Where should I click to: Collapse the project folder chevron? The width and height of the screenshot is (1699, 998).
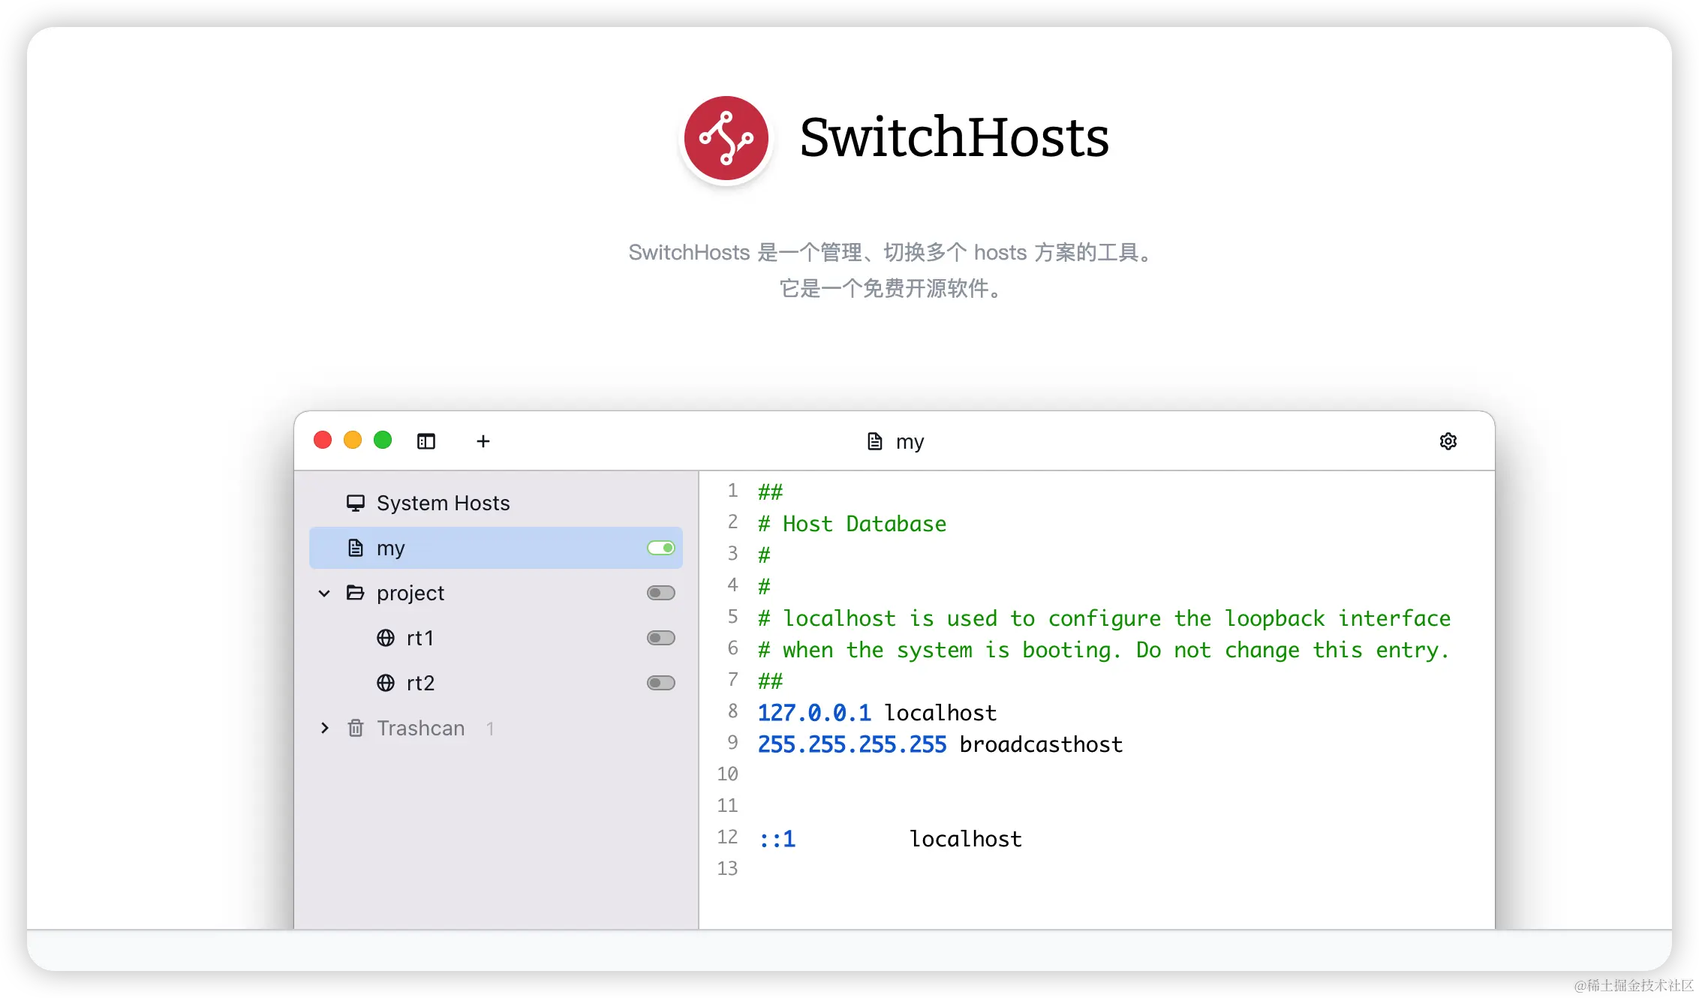(324, 593)
